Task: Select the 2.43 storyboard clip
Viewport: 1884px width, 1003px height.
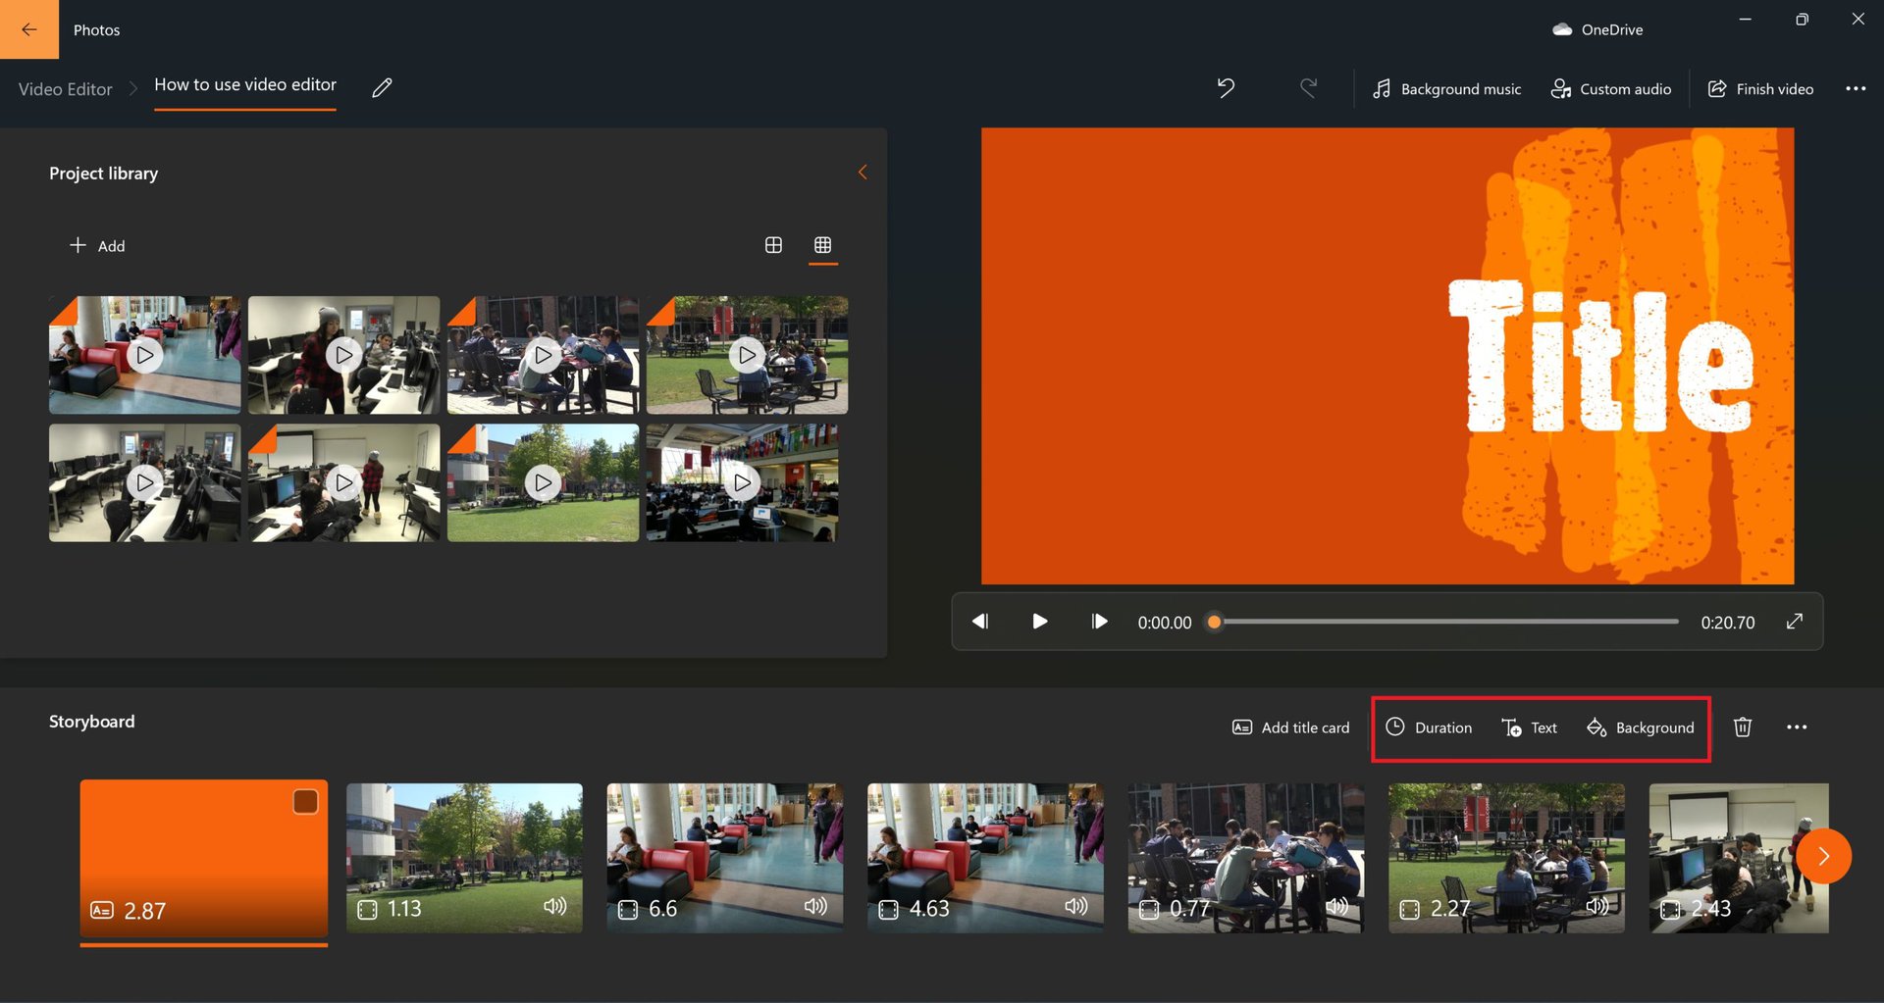Action: [x=1739, y=857]
